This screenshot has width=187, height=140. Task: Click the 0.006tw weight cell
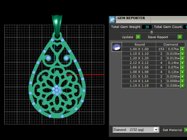click(x=173, y=81)
